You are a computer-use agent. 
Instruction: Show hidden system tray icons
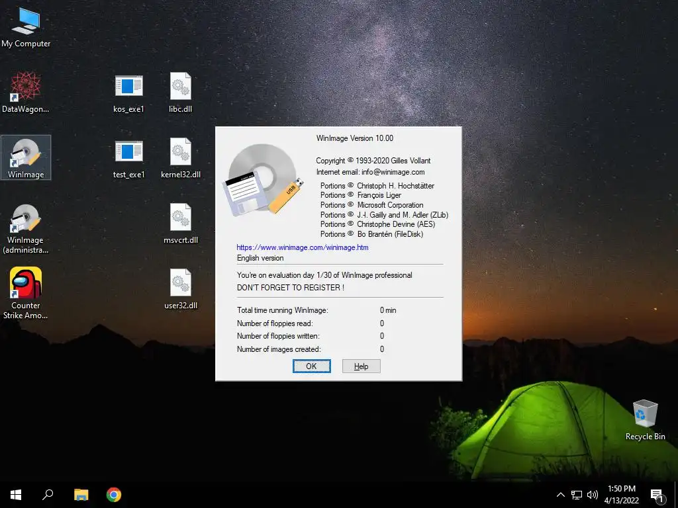(x=560, y=495)
